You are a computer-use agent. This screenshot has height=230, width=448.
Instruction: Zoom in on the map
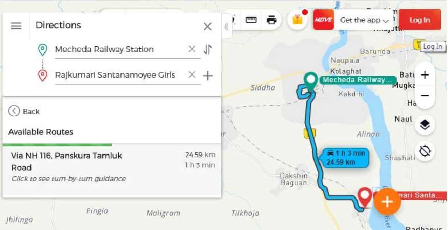tap(425, 75)
